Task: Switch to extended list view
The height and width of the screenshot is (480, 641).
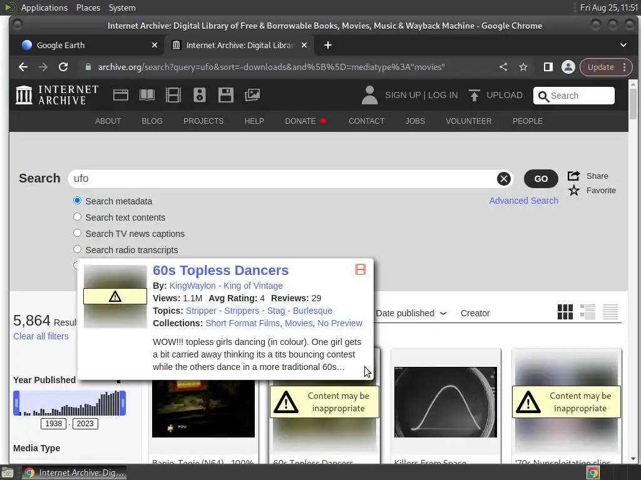Action: pos(587,312)
